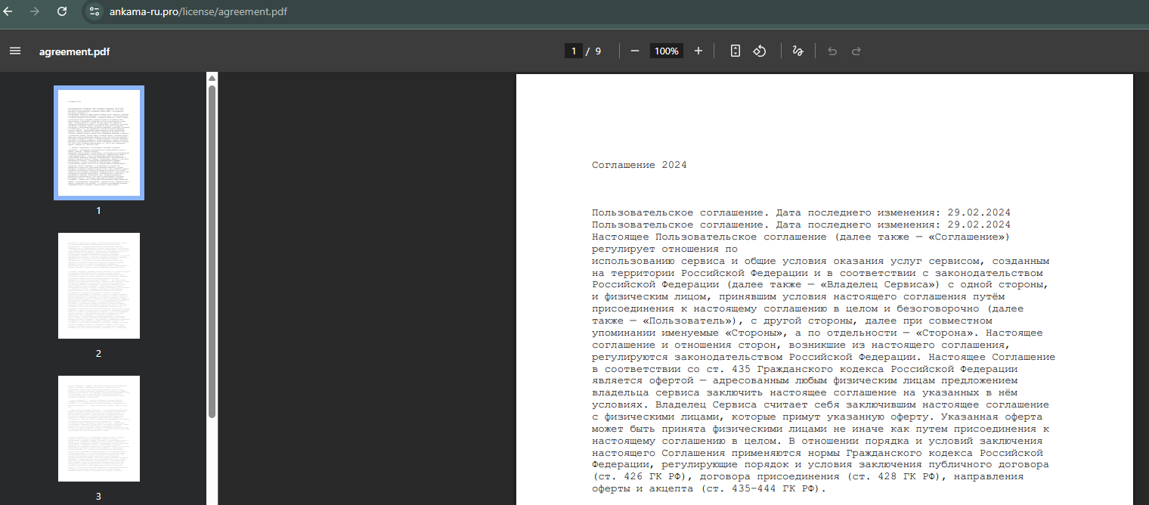Click the redo arrow in toolbar

(856, 51)
